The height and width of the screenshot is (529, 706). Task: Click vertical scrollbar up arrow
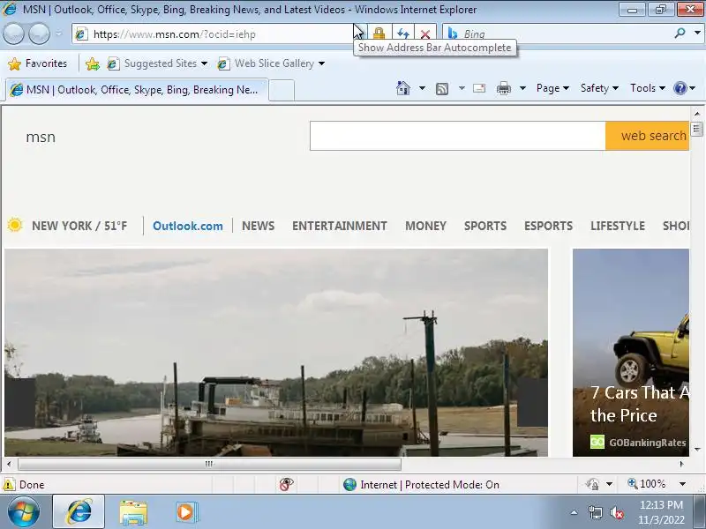[x=697, y=114]
